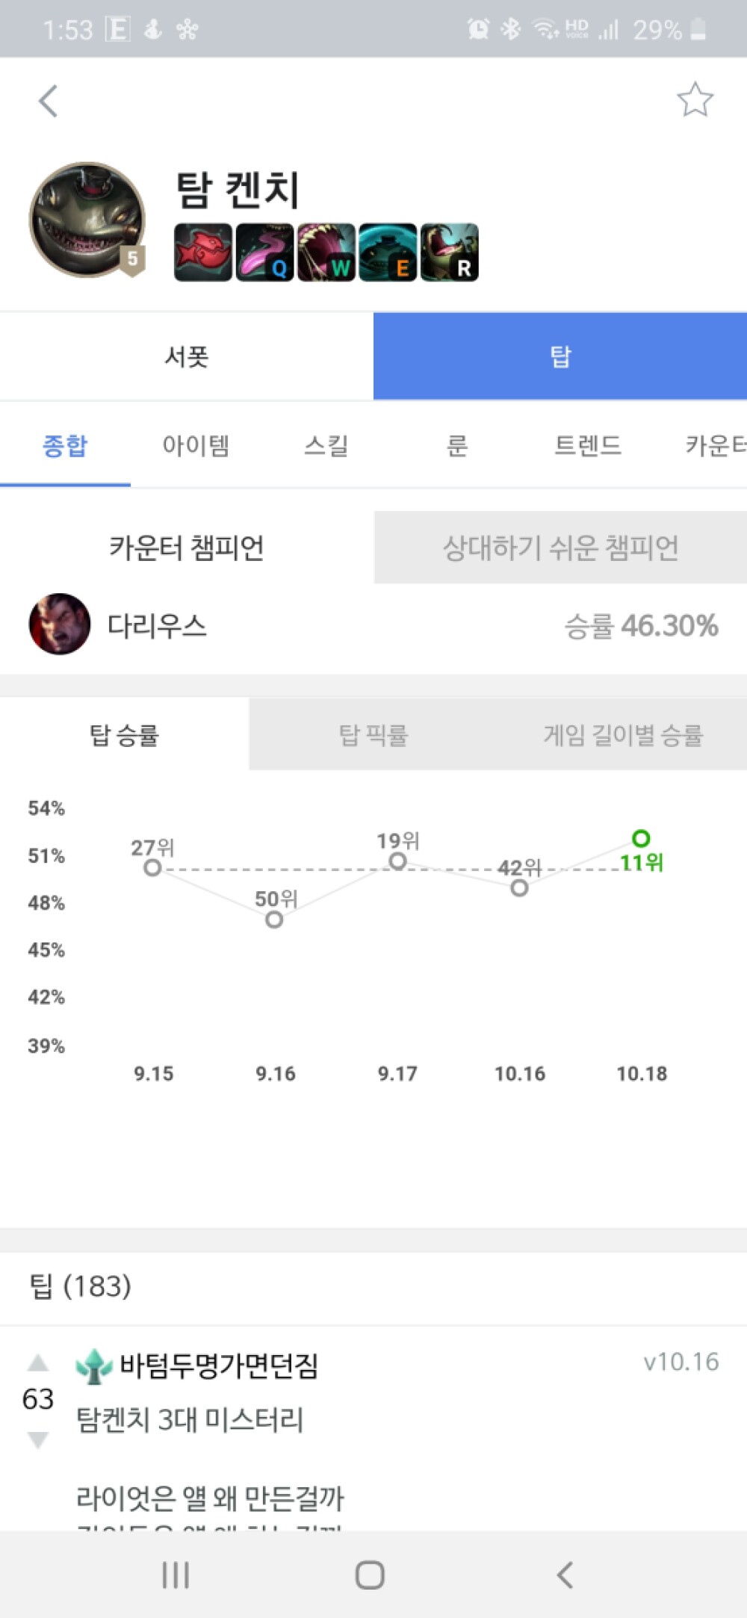Viewport: 747px width, 1618px height.
Task: Upvote the 바텀두명가면던짐 tip
Action: pos(38,1363)
